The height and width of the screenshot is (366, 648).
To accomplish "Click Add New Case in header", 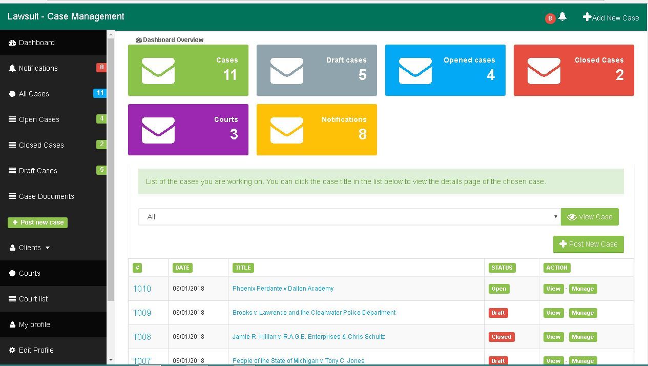I will (x=611, y=18).
